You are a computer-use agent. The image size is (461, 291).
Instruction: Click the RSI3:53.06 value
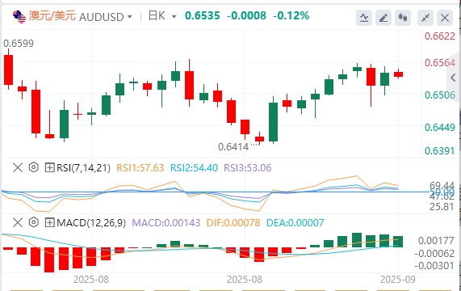248,168
